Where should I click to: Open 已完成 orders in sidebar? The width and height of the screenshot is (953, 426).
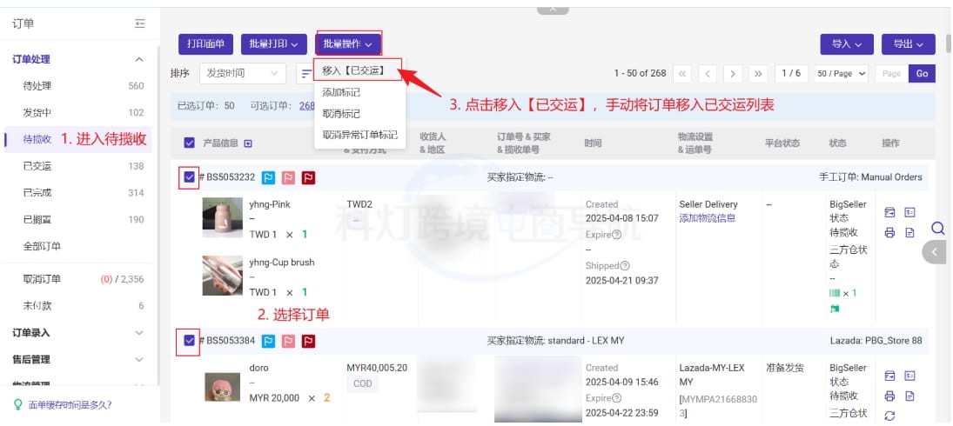click(x=79, y=193)
